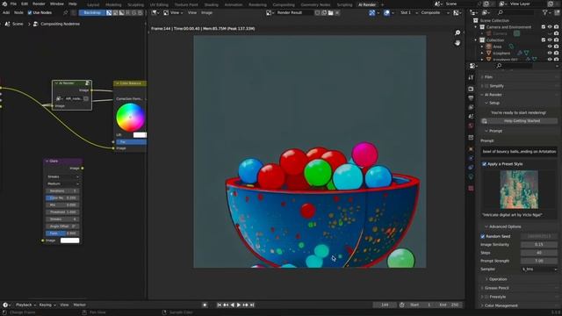Open the View Layer properties tab icon
The width and height of the screenshot is (562, 316).
pos(471,107)
